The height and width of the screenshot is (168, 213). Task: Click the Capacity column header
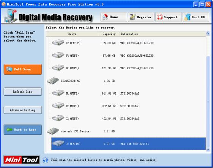[109, 34]
